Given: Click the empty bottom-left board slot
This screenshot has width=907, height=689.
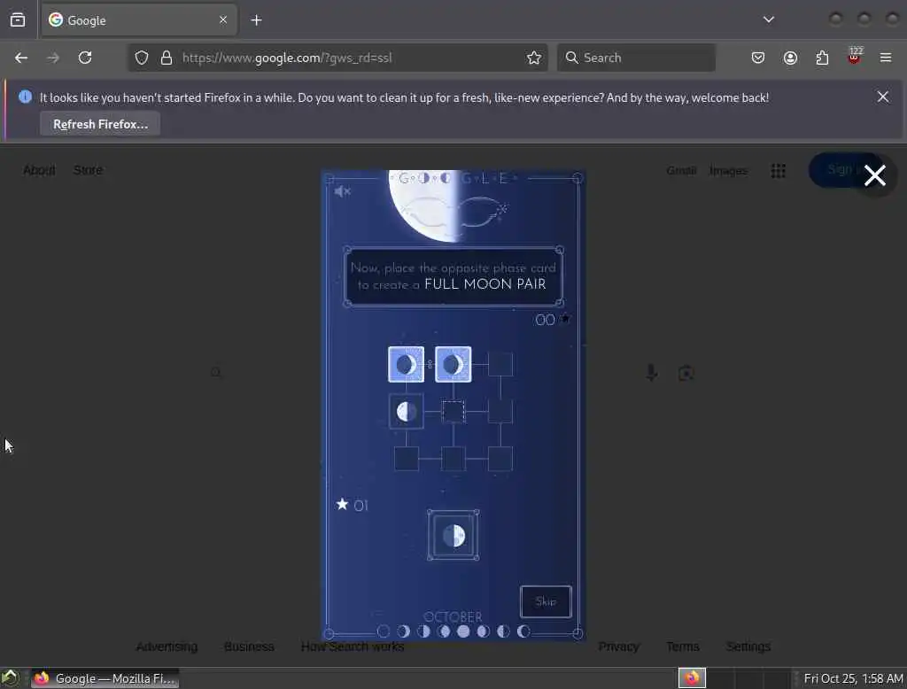Looking at the screenshot, I should 406,459.
